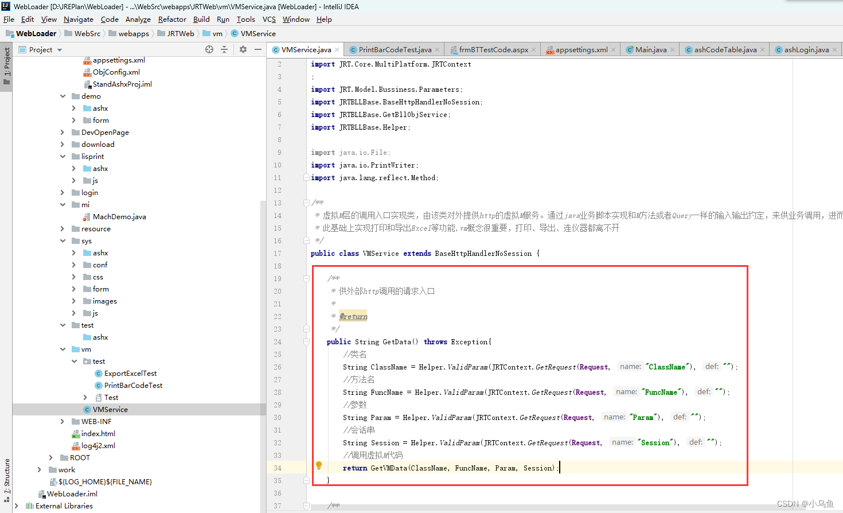Select PrintBarCodeTest in project tree
The image size is (843, 513).
(x=133, y=386)
